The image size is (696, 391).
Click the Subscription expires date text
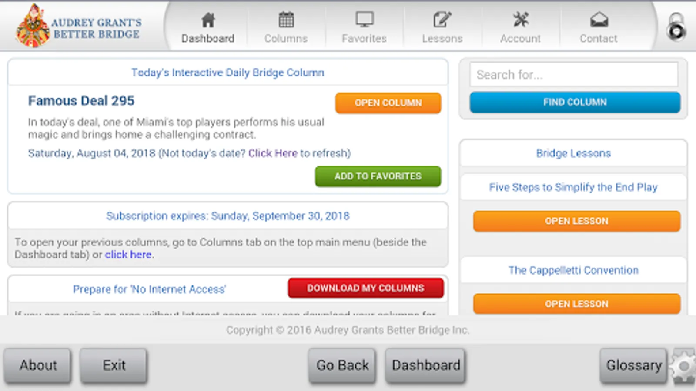228,216
